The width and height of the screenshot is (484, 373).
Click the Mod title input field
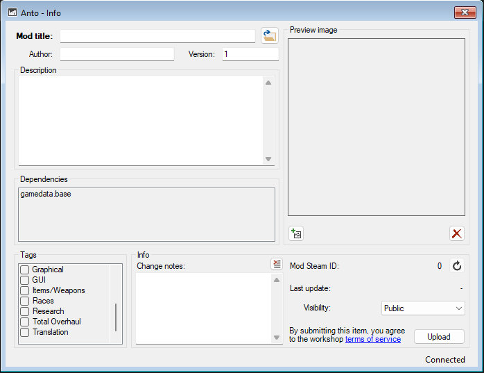pos(157,36)
